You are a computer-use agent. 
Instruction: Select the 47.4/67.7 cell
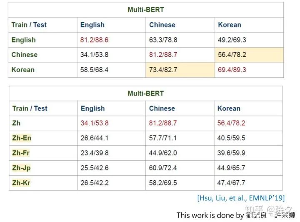pyautogui.click(x=231, y=183)
